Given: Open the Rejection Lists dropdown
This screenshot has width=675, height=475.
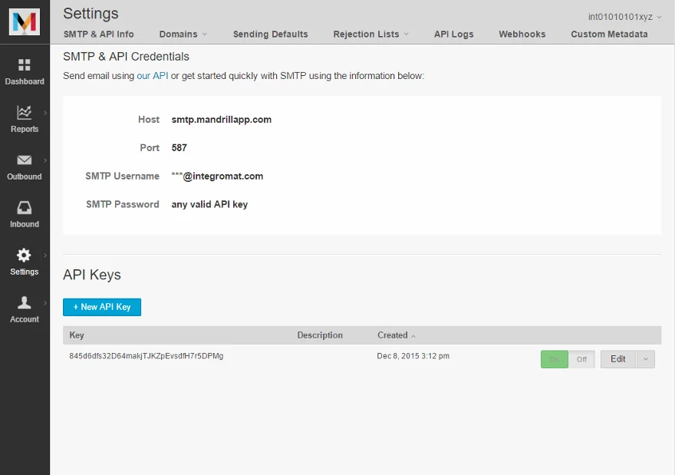Looking at the screenshot, I should pos(370,34).
